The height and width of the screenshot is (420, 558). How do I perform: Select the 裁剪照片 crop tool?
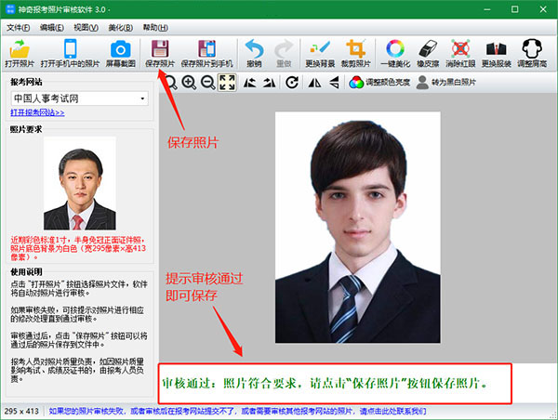[355, 54]
